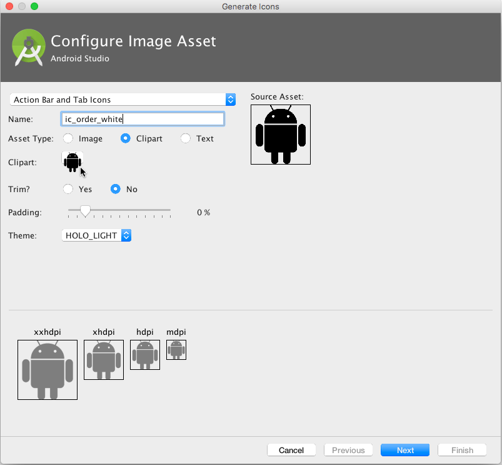
Task: Open the Theme dropdown set to HOLO_LIGHT
Action: [x=95, y=235]
